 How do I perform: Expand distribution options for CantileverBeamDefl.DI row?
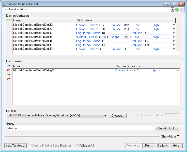tap(174, 25)
